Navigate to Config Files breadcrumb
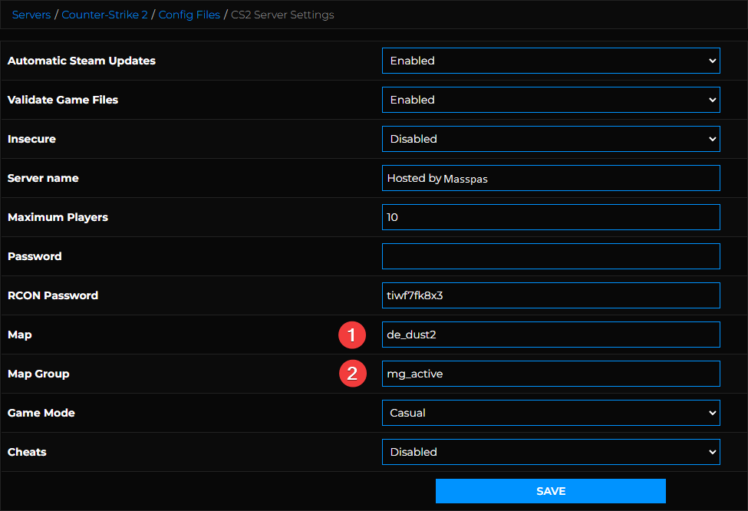The height and width of the screenshot is (511, 748). pos(189,15)
